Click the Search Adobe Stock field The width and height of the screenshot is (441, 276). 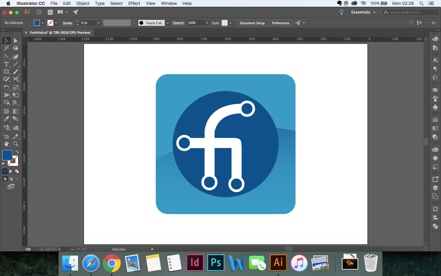pyautogui.click(x=411, y=12)
